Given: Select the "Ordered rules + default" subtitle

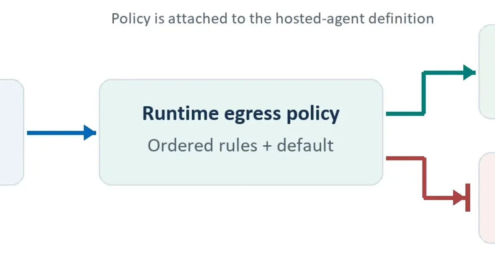Looking at the screenshot, I should [x=240, y=145].
